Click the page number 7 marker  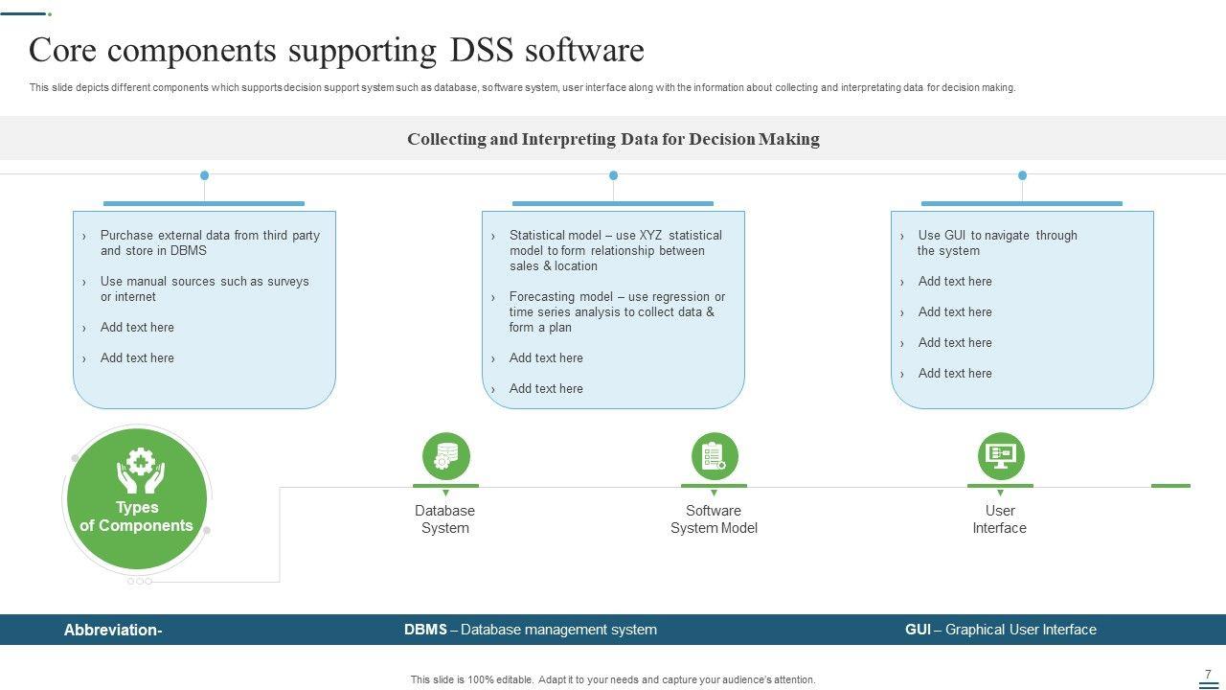point(1208,675)
